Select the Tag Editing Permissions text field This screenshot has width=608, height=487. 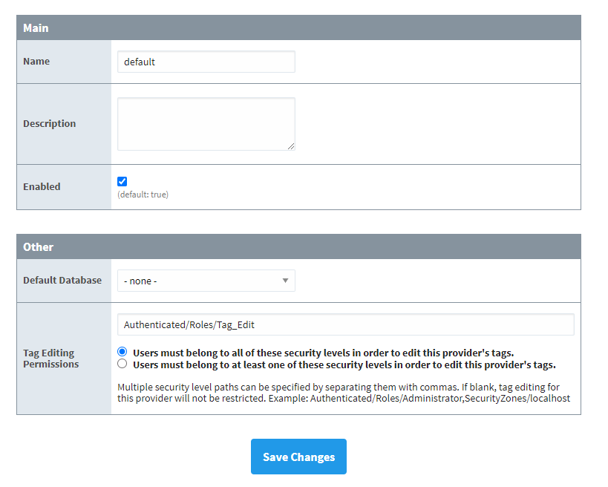[x=345, y=324]
